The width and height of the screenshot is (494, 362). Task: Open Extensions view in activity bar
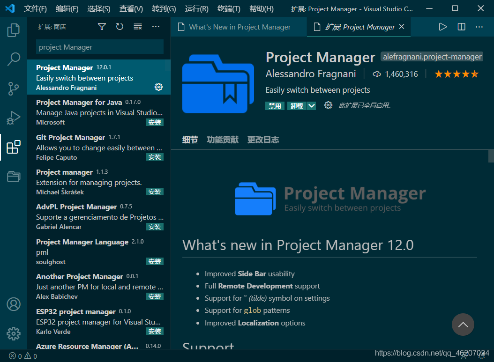point(14,147)
